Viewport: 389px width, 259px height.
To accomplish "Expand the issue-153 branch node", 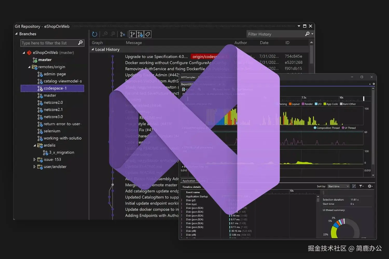I will pos(34,159).
